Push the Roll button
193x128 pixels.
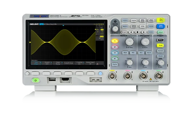pyautogui.click(x=141, y=53)
